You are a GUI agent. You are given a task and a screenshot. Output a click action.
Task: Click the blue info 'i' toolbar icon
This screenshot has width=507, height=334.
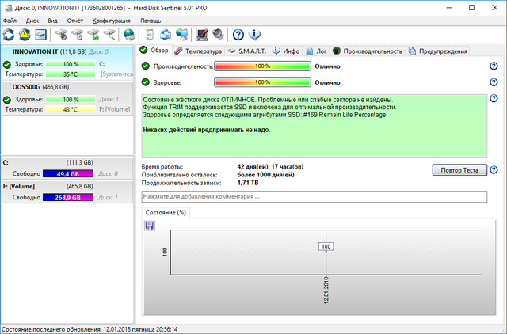click(254, 35)
